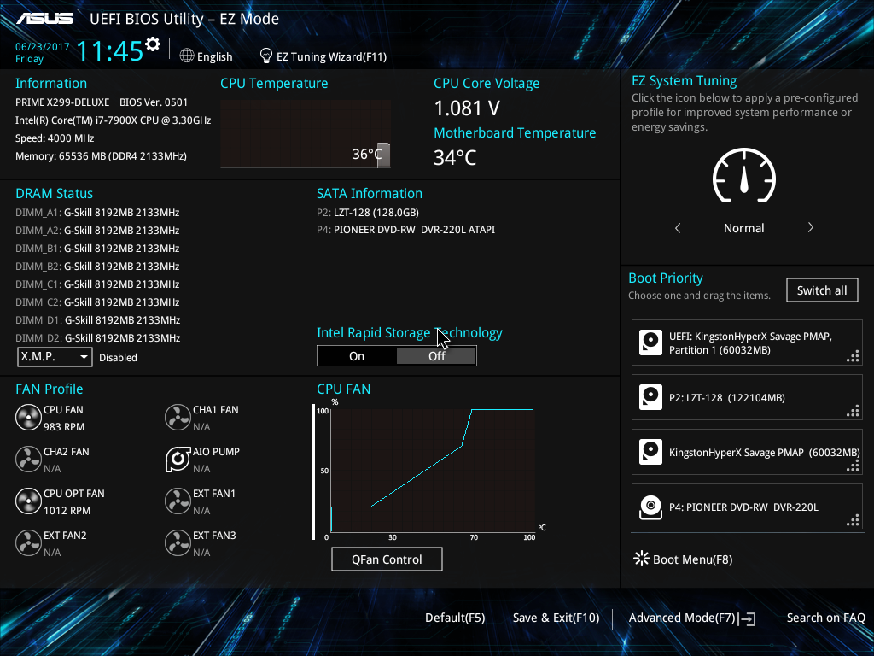Click DIMM_C1 G-Skill 8192MB row
This screenshot has width=874, height=656.
coord(97,284)
